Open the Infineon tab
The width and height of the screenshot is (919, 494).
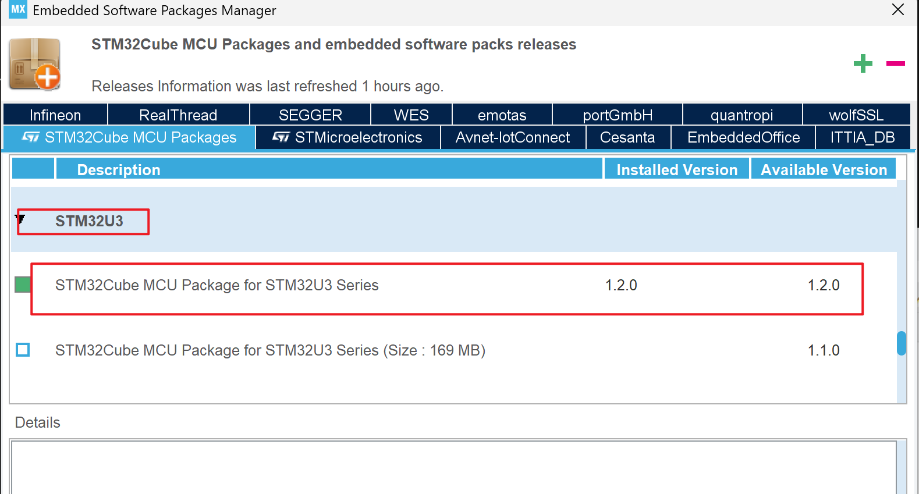tap(55, 115)
